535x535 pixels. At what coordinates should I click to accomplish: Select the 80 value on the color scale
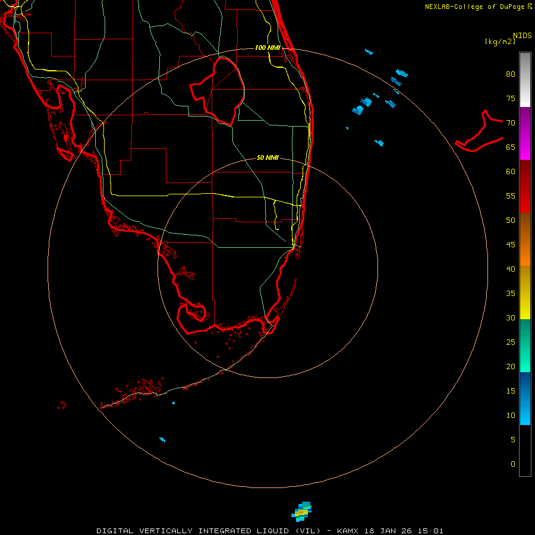[511, 74]
